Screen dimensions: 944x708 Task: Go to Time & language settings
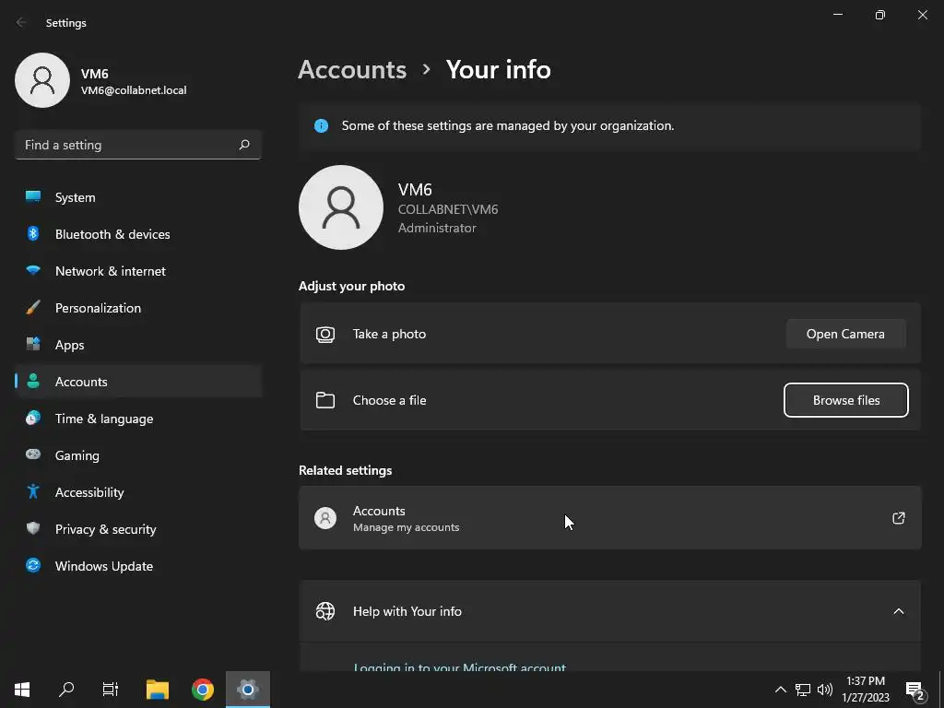138,419
